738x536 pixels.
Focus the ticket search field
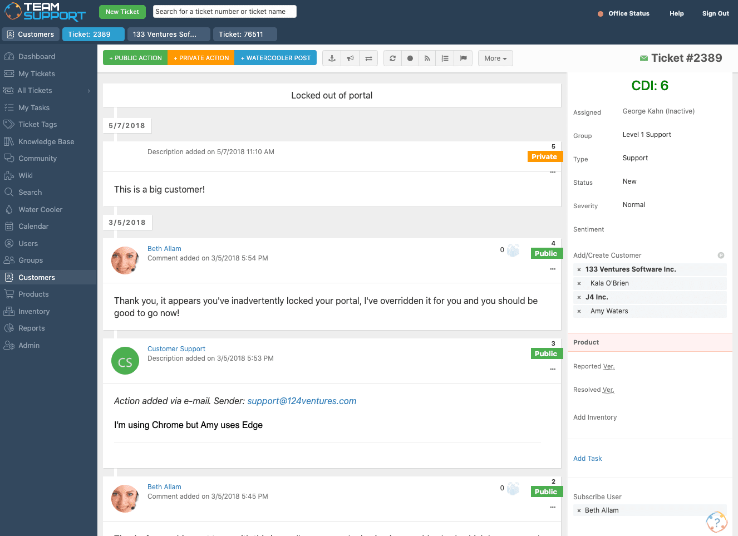point(225,12)
